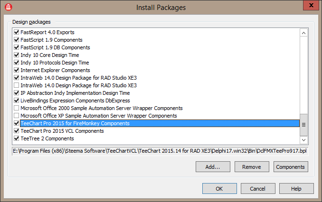The height and width of the screenshot is (202, 322).
Task: Uncheck FastReport 4.0 Exports checkbox
Action: click(17, 32)
